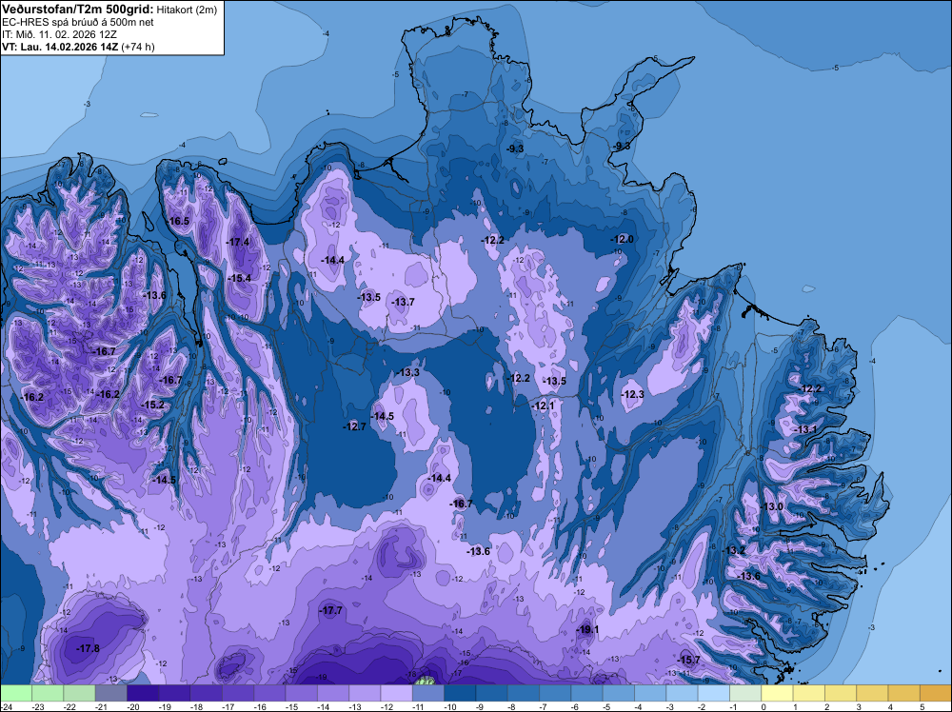
Task: Click the -13.3 temperature value
Action: click(x=408, y=373)
